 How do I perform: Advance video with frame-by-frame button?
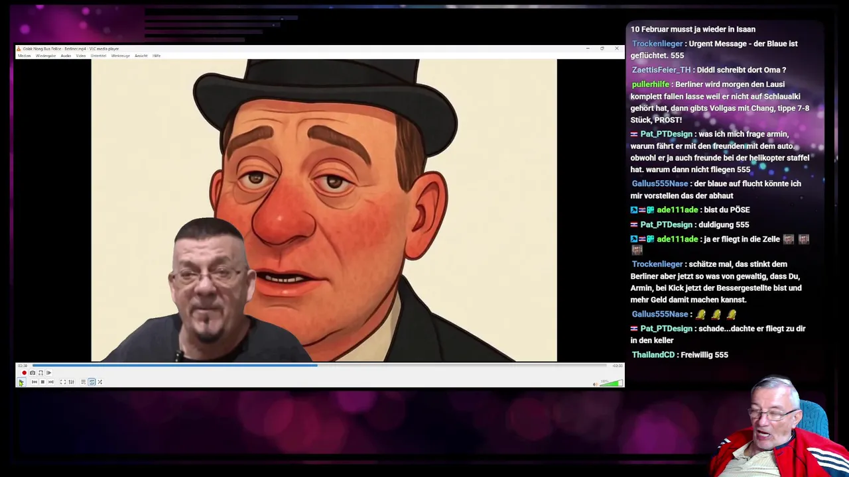point(48,373)
